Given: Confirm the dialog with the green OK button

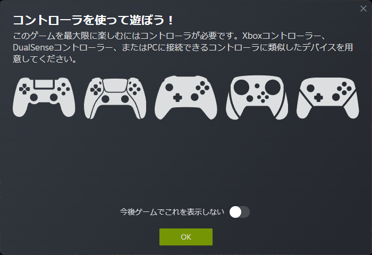Looking at the screenshot, I should [186, 237].
